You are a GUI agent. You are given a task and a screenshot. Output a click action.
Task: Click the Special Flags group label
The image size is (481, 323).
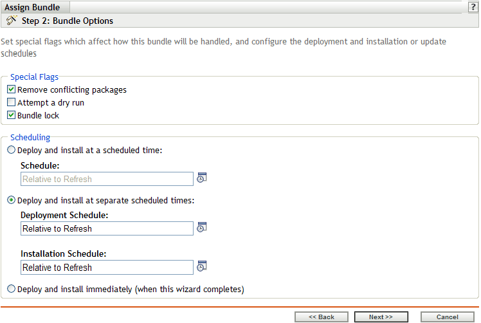(34, 77)
